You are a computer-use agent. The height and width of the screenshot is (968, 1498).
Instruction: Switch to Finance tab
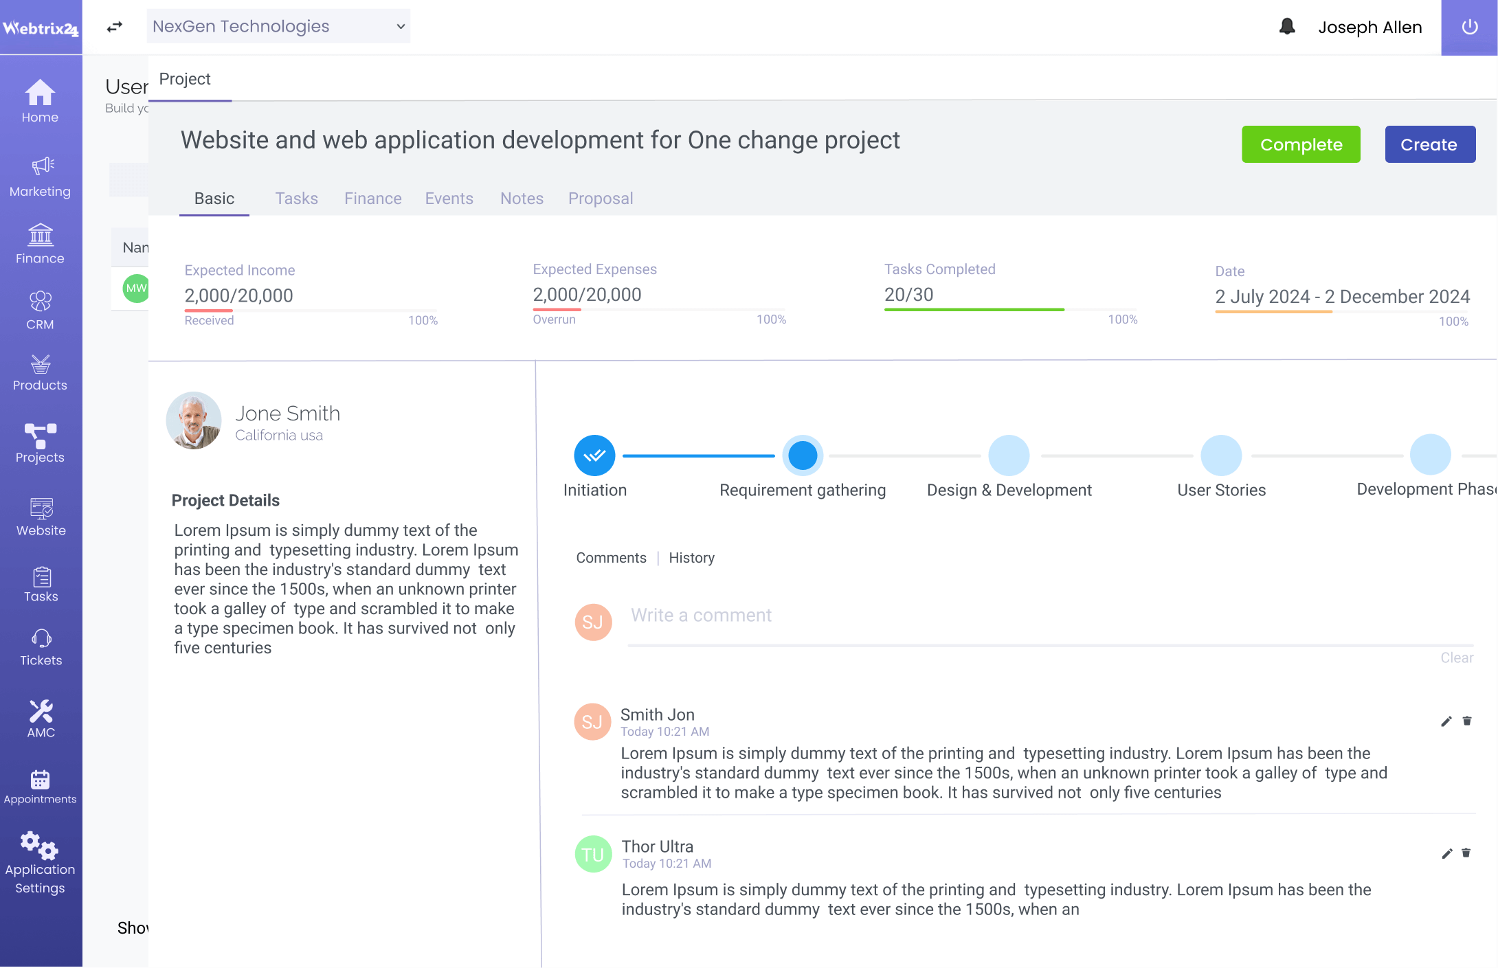pos(371,198)
